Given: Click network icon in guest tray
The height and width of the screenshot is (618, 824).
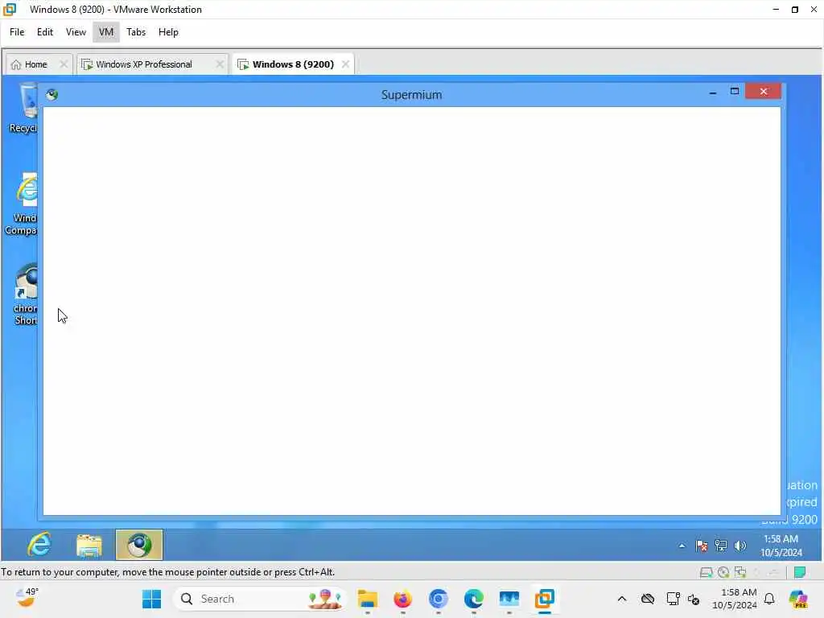Looking at the screenshot, I should (x=721, y=546).
